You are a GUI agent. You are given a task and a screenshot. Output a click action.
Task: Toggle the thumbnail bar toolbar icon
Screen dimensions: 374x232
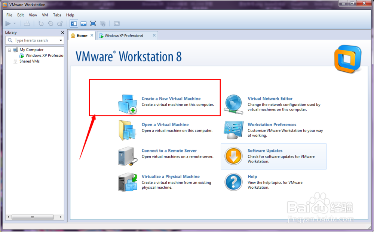[83, 23]
